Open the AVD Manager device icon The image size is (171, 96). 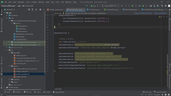(x=154, y=6)
